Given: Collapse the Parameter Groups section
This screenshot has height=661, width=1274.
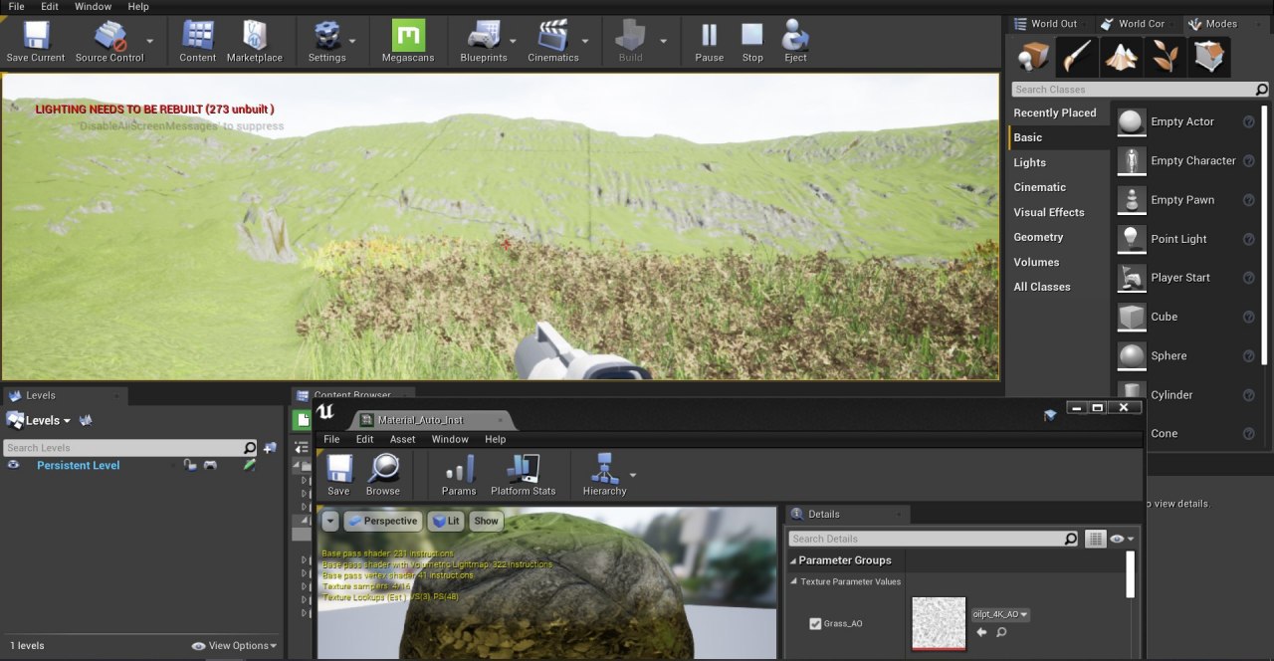Looking at the screenshot, I should (793, 560).
